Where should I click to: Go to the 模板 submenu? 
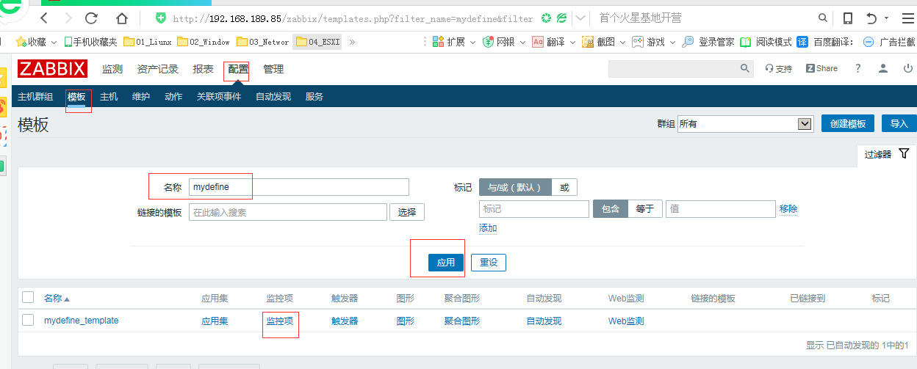point(76,97)
